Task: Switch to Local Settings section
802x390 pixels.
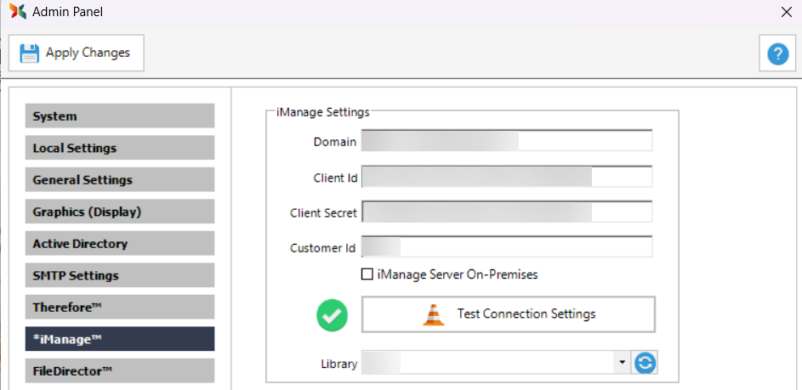Action: [119, 148]
